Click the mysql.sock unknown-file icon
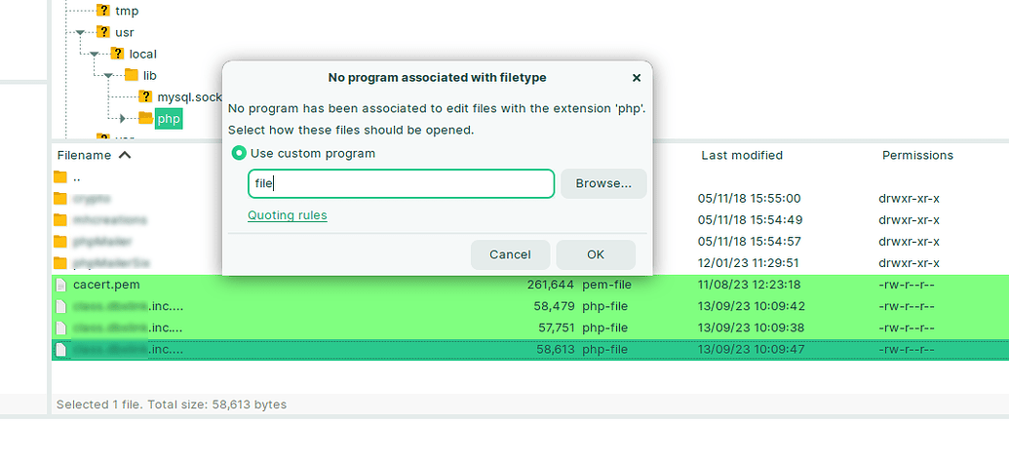 coord(145,96)
